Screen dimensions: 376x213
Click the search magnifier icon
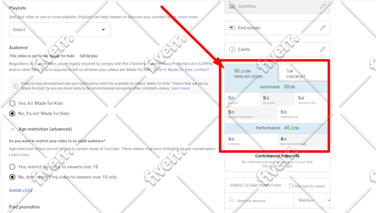pos(231,200)
